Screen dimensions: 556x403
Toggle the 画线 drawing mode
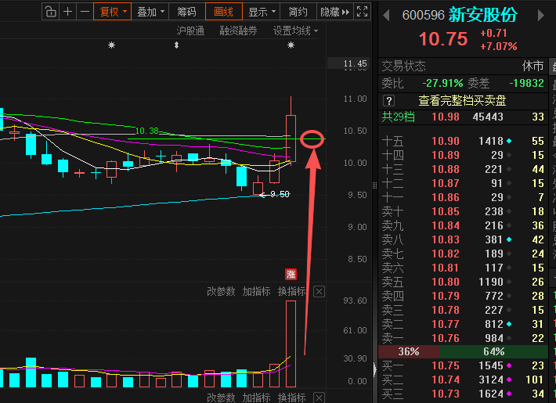pyautogui.click(x=224, y=12)
